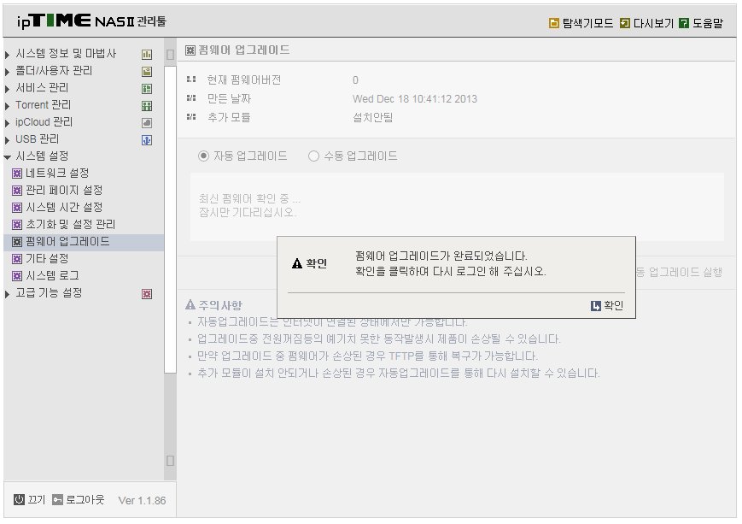
Task: Click the 로그아웃 link
Action: pyautogui.click(x=79, y=499)
